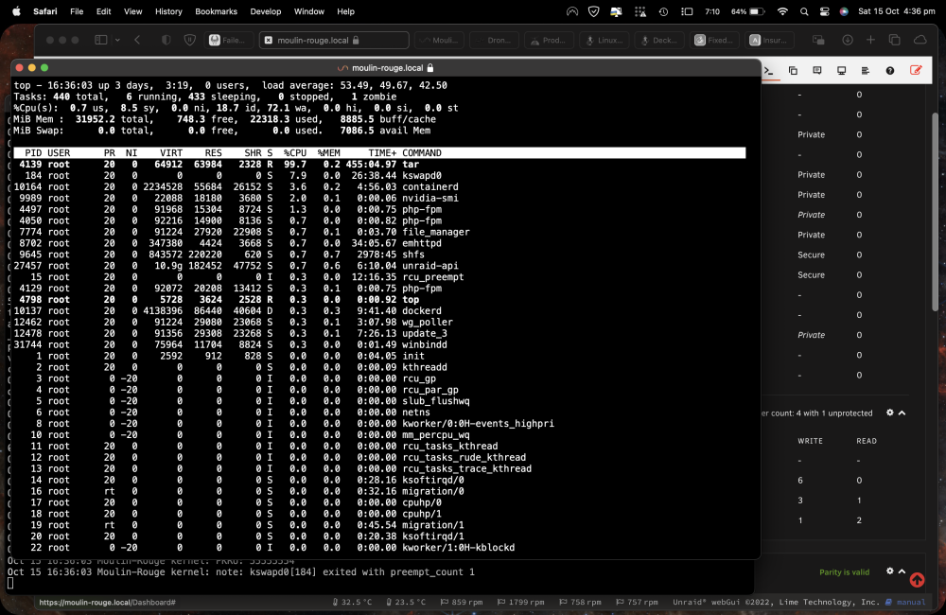Click the 'tar' process row in top

coord(379,165)
